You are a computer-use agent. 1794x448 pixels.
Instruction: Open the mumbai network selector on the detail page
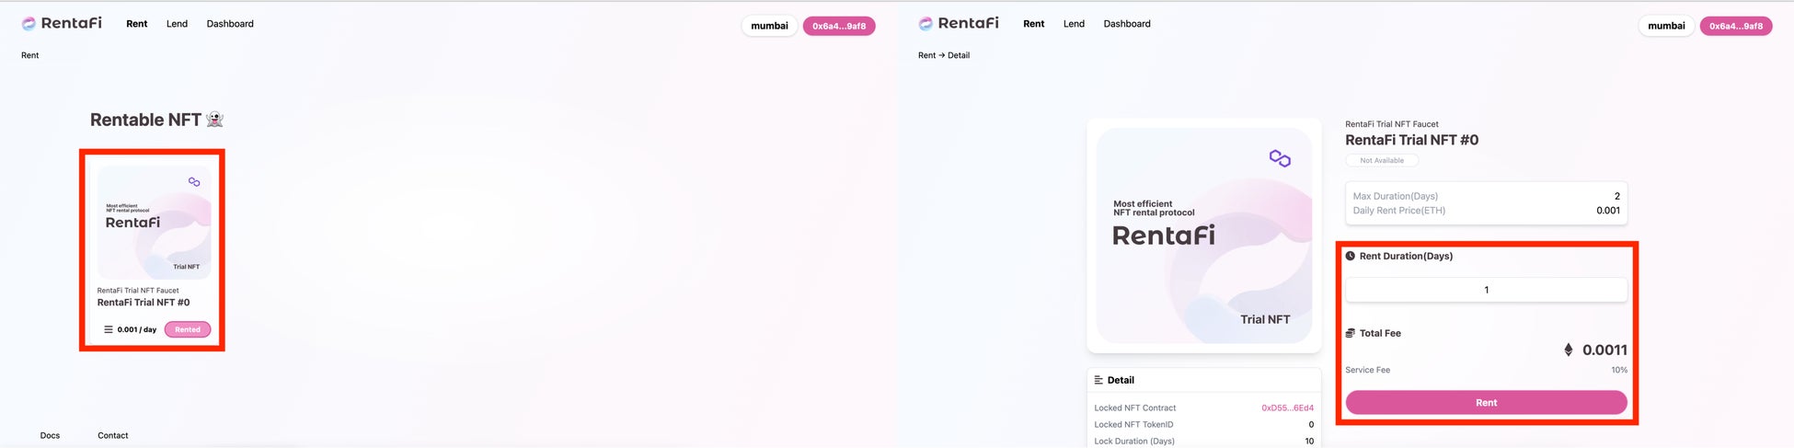tap(1666, 26)
